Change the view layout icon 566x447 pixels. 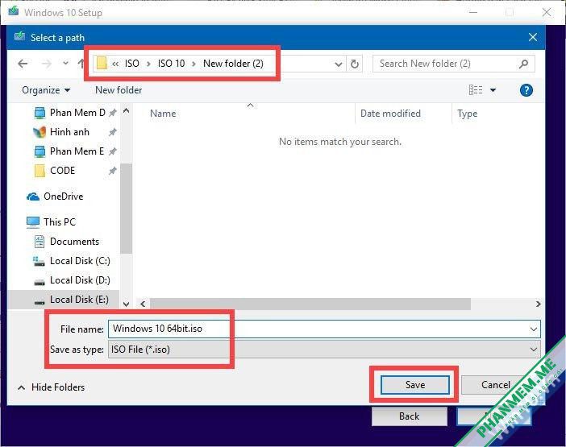[476, 89]
